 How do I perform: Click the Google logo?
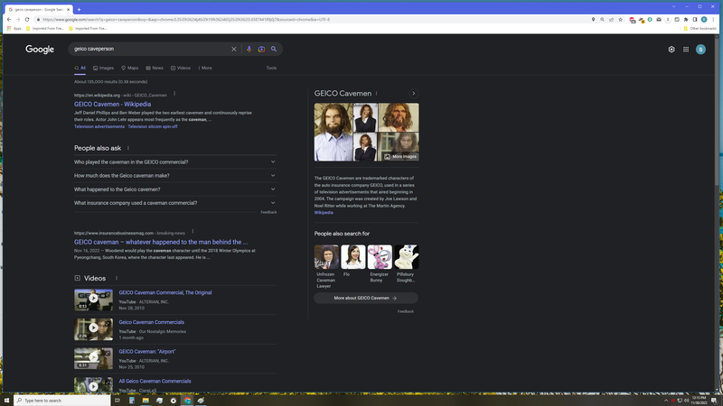(x=40, y=50)
